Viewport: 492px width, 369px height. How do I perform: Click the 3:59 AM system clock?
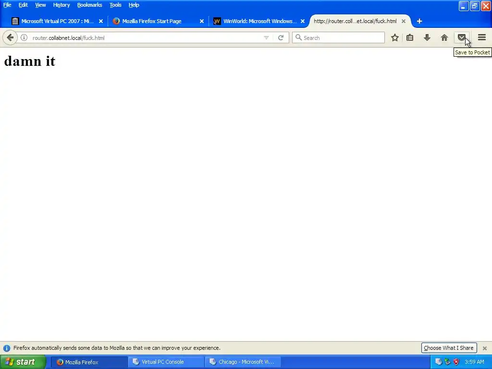pos(474,362)
